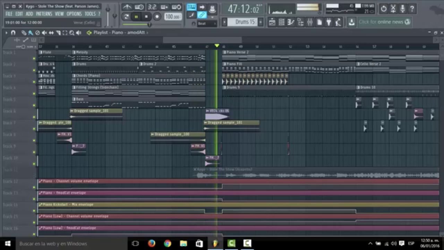Open the playlist options menu arrow
444x250 pixels.
tap(6, 33)
